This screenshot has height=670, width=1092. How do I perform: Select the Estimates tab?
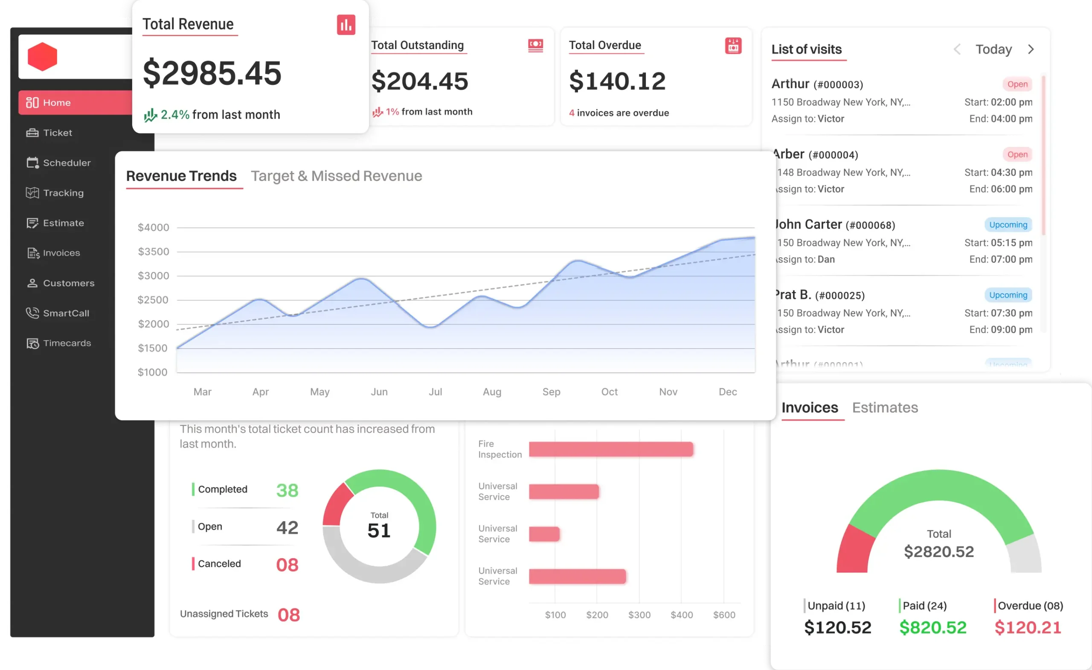click(x=885, y=408)
